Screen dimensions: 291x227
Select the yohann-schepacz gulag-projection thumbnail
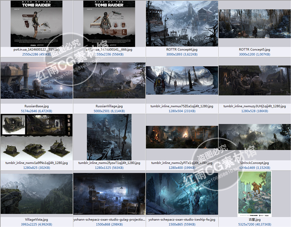109,194
